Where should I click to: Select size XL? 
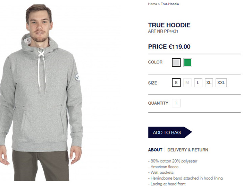209,83
